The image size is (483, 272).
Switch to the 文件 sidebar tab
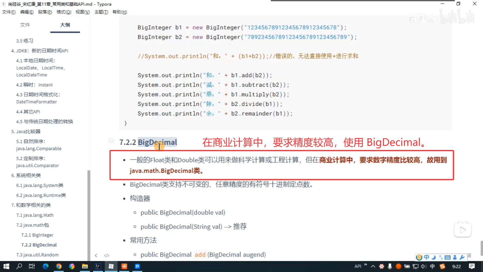tap(25, 25)
